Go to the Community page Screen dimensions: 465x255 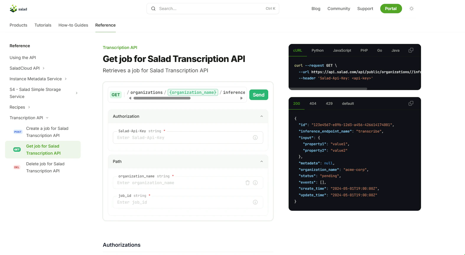(x=339, y=9)
